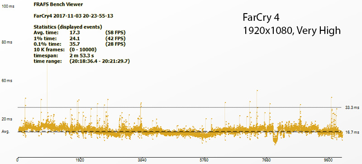Click the frame axis label 3840

tap(142, 160)
